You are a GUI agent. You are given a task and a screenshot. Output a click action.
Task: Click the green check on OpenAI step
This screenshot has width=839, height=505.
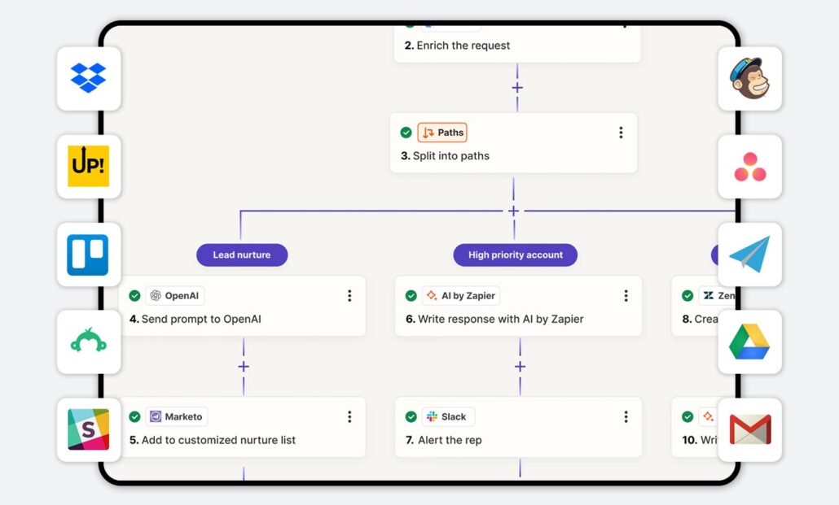click(x=134, y=296)
